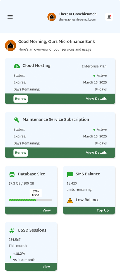
Task: Tap the USSD Sessions hash icon
Action: pos(12,230)
